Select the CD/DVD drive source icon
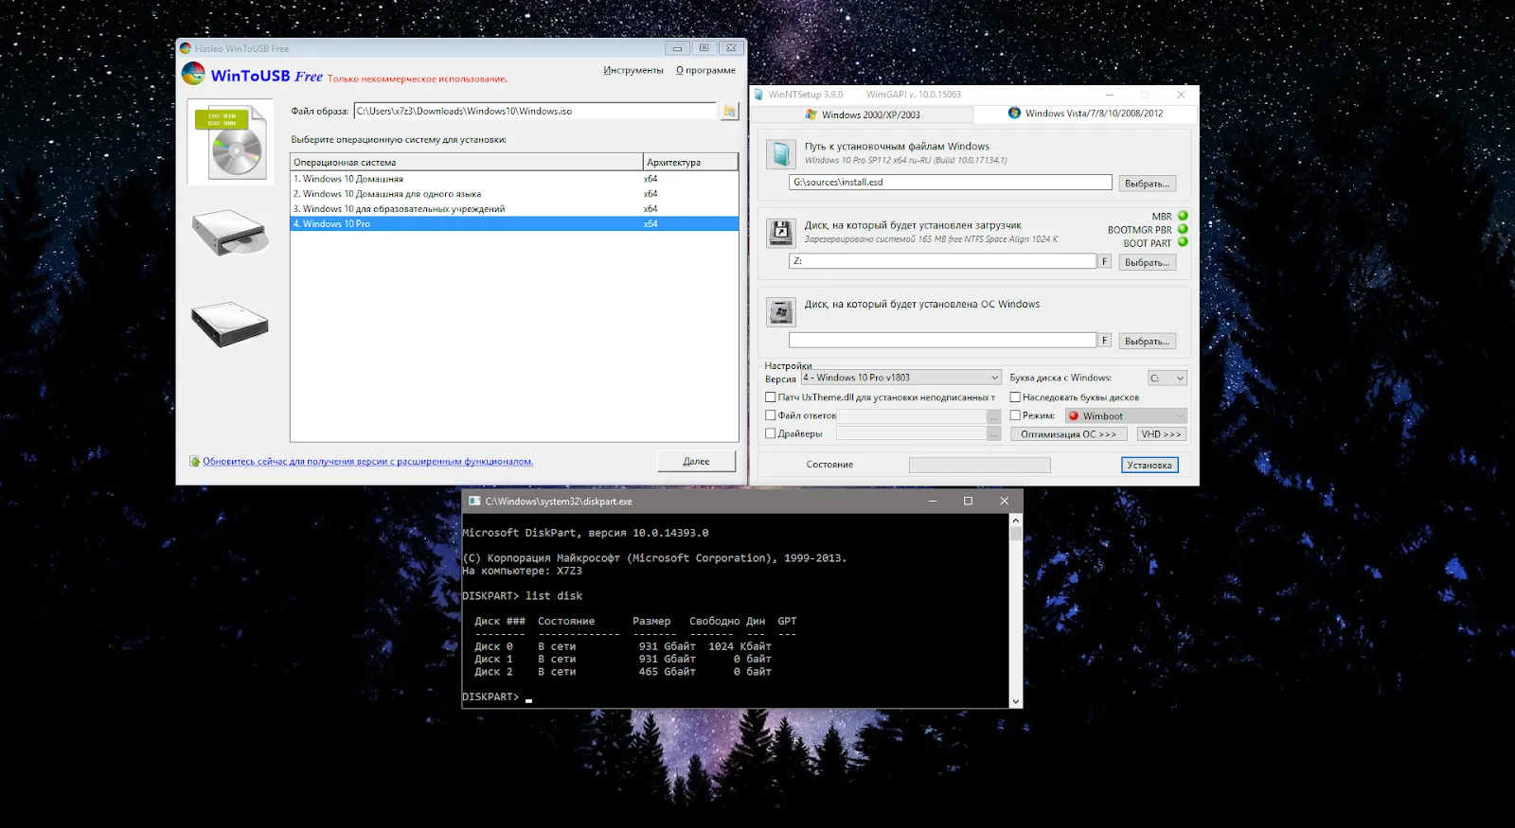This screenshot has width=1515, height=828. tap(230, 232)
